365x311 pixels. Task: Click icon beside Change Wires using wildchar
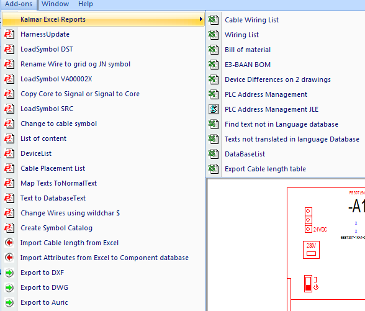[9, 214]
